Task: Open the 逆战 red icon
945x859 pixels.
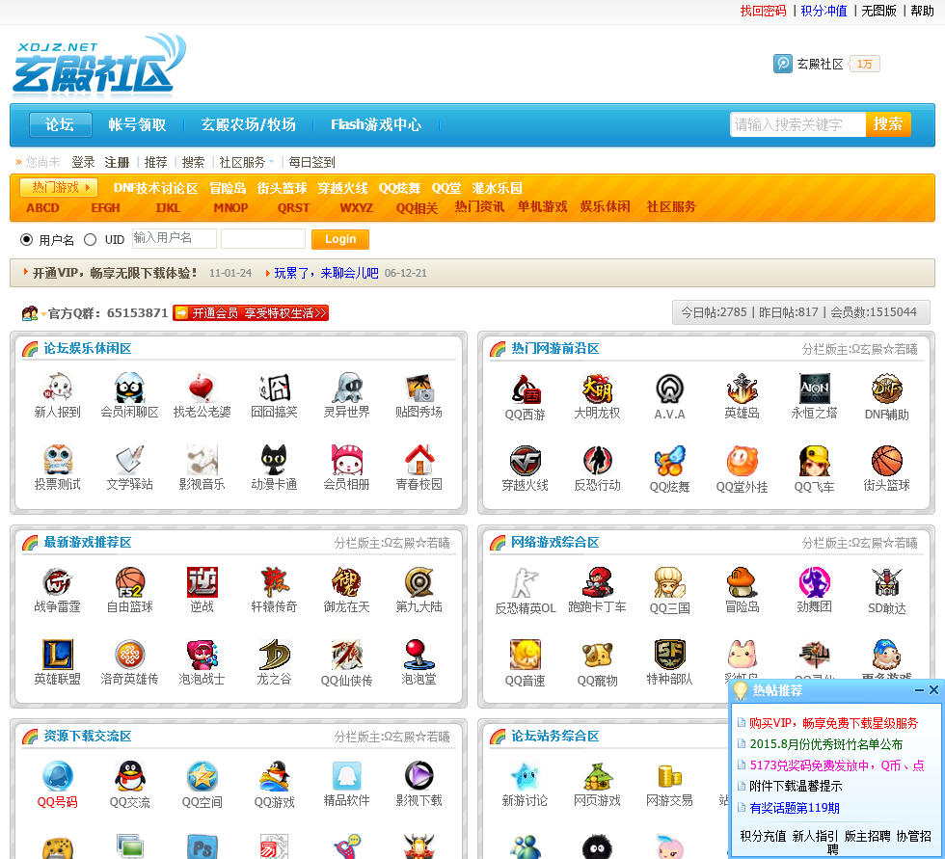Action: [x=202, y=582]
